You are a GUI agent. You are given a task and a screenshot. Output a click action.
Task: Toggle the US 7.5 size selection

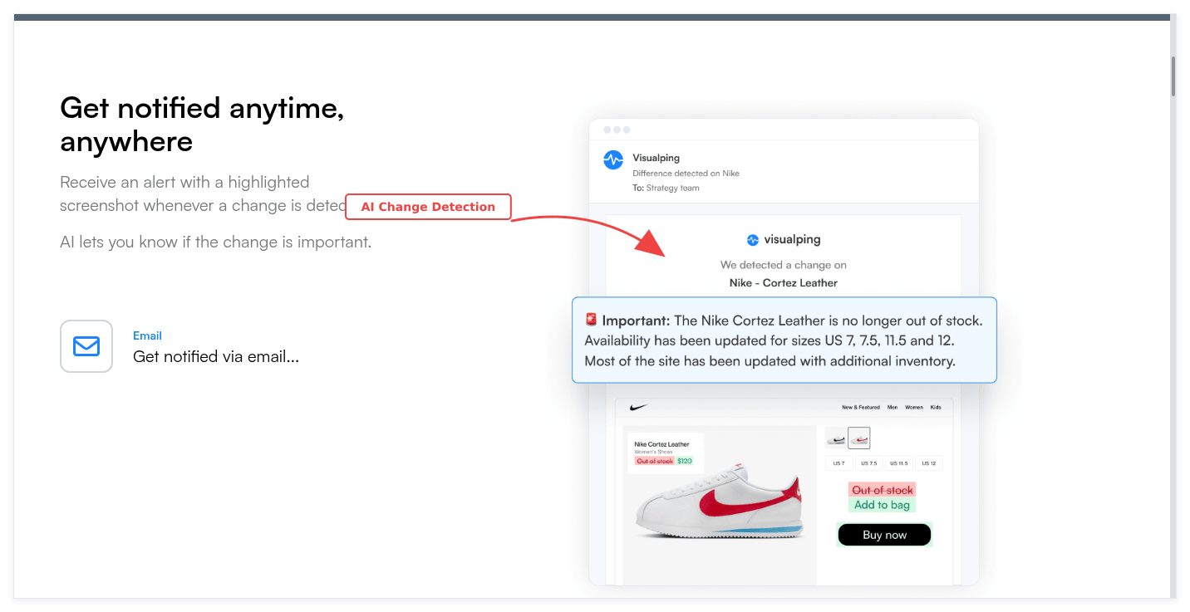(x=869, y=463)
